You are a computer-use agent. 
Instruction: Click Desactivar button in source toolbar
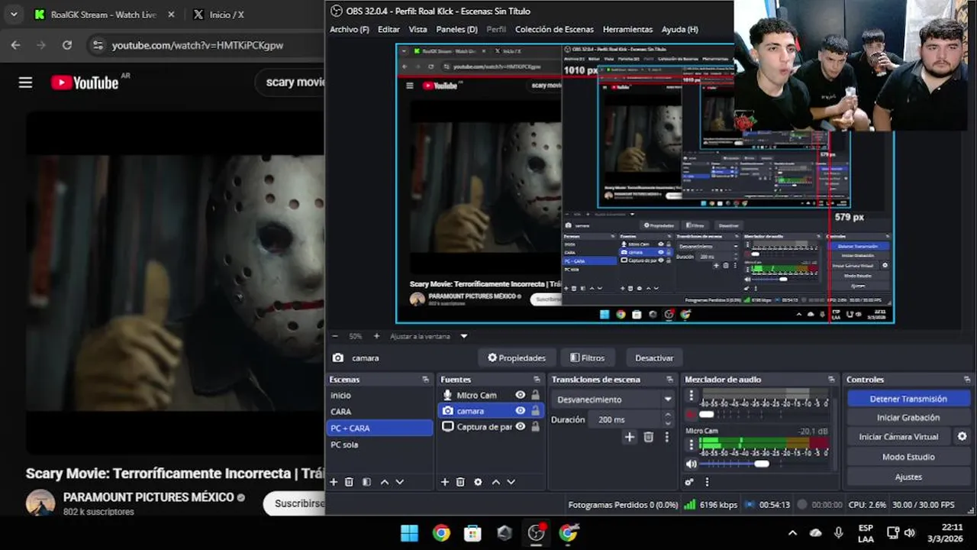coord(654,357)
